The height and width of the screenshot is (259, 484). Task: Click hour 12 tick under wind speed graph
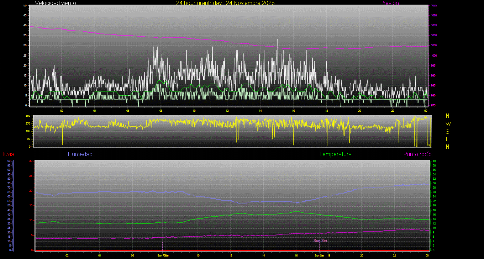227,111
